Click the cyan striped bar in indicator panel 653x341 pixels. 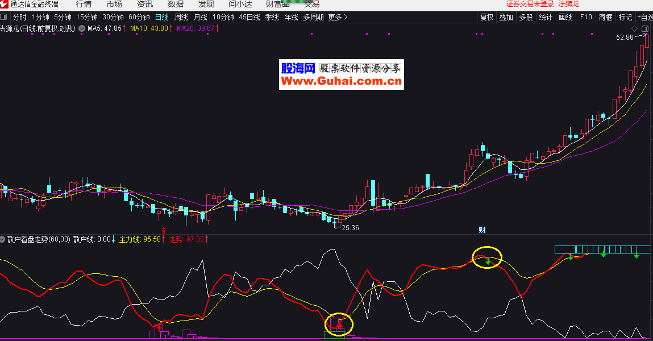click(602, 249)
